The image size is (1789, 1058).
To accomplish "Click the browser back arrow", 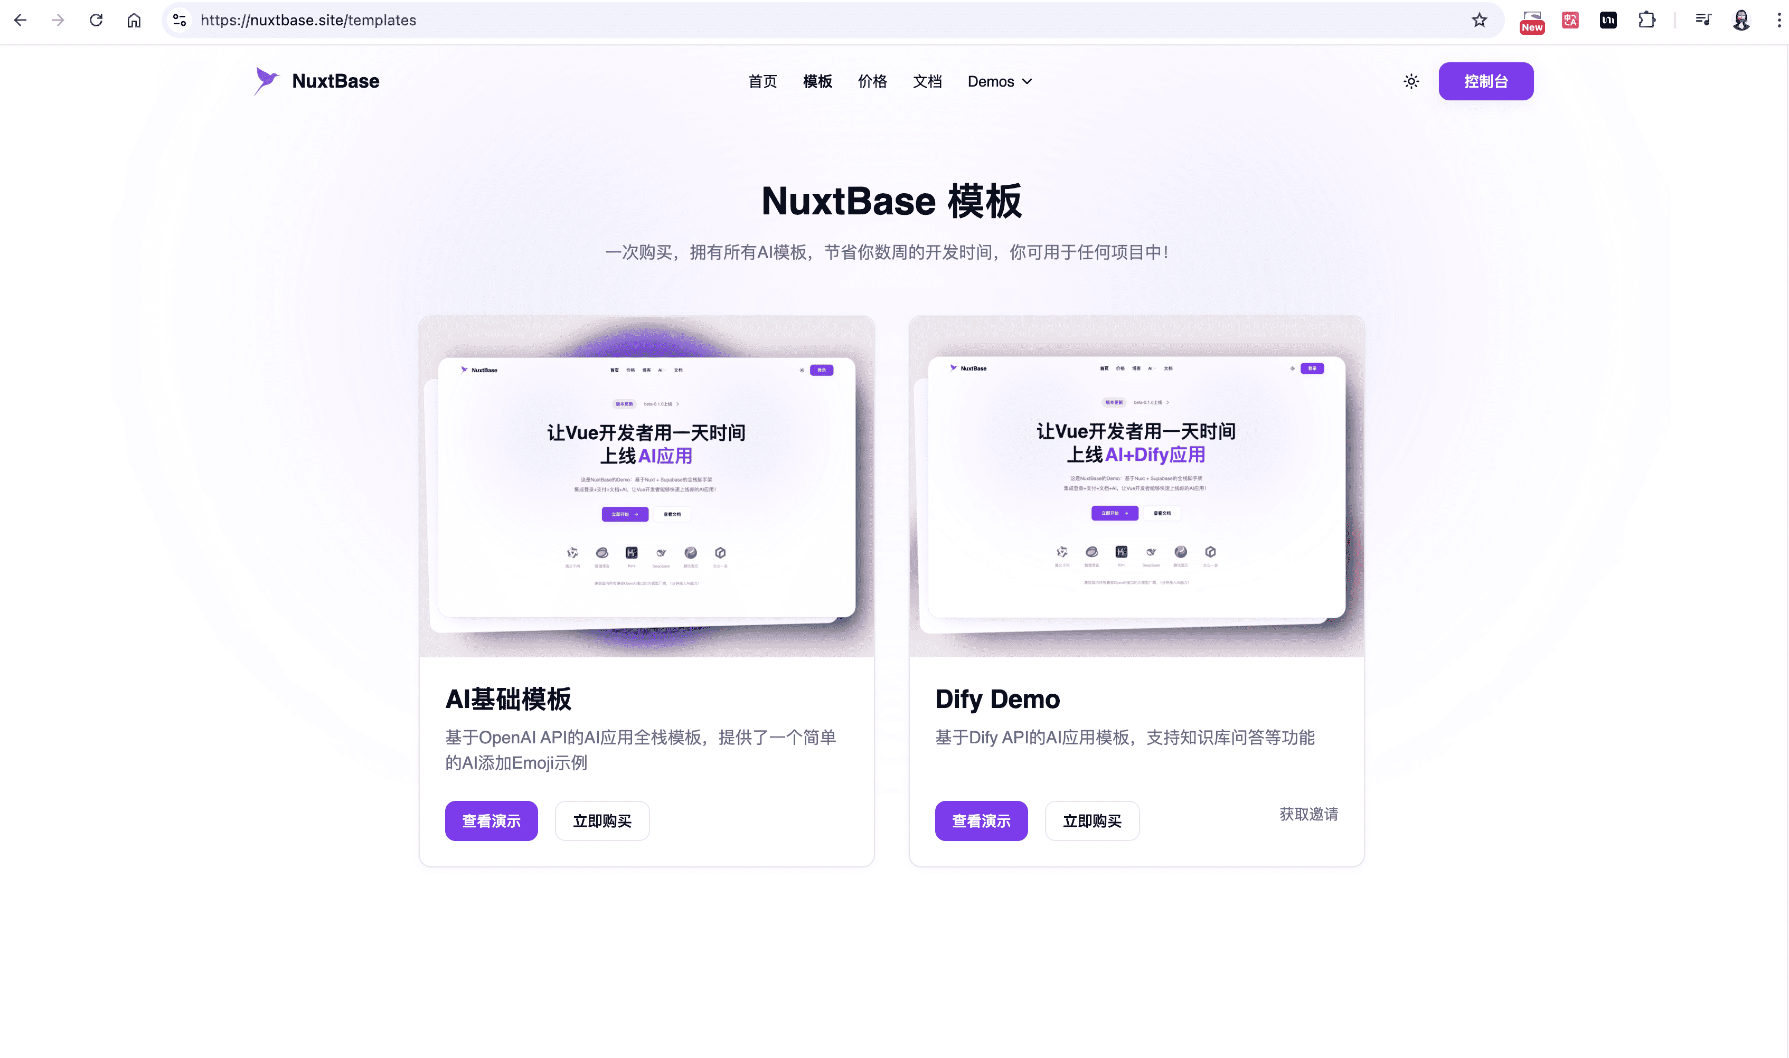I will 20,20.
